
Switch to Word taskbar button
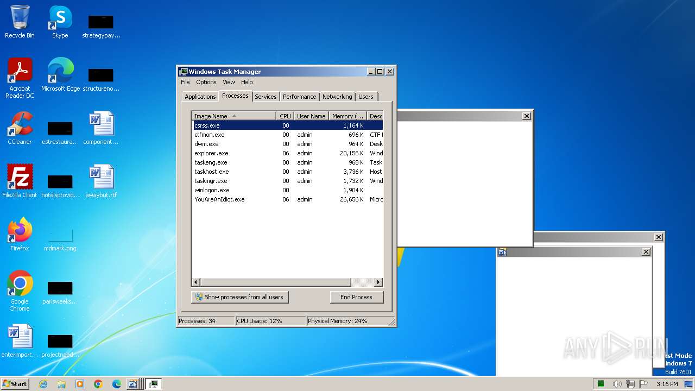point(134,384)
